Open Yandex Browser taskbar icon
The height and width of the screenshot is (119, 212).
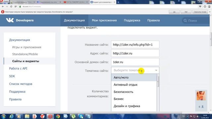click(x=42, y=116)
